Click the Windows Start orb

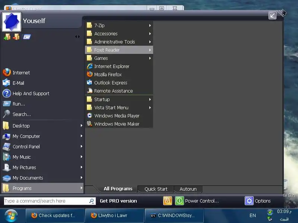click(11, 216)
